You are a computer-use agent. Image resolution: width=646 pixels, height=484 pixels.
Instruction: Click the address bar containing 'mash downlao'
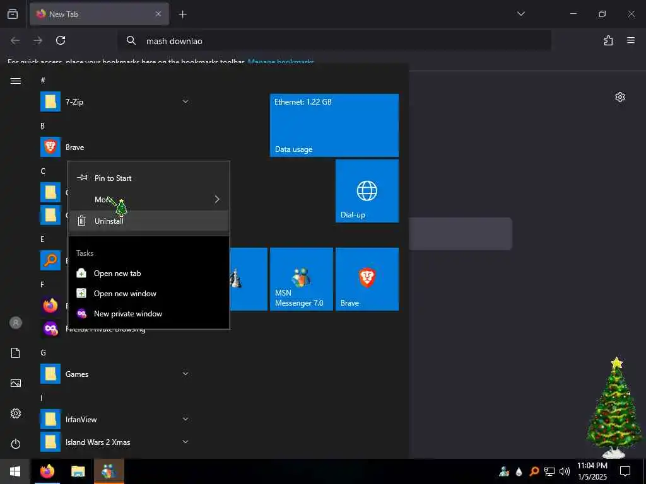334,41
